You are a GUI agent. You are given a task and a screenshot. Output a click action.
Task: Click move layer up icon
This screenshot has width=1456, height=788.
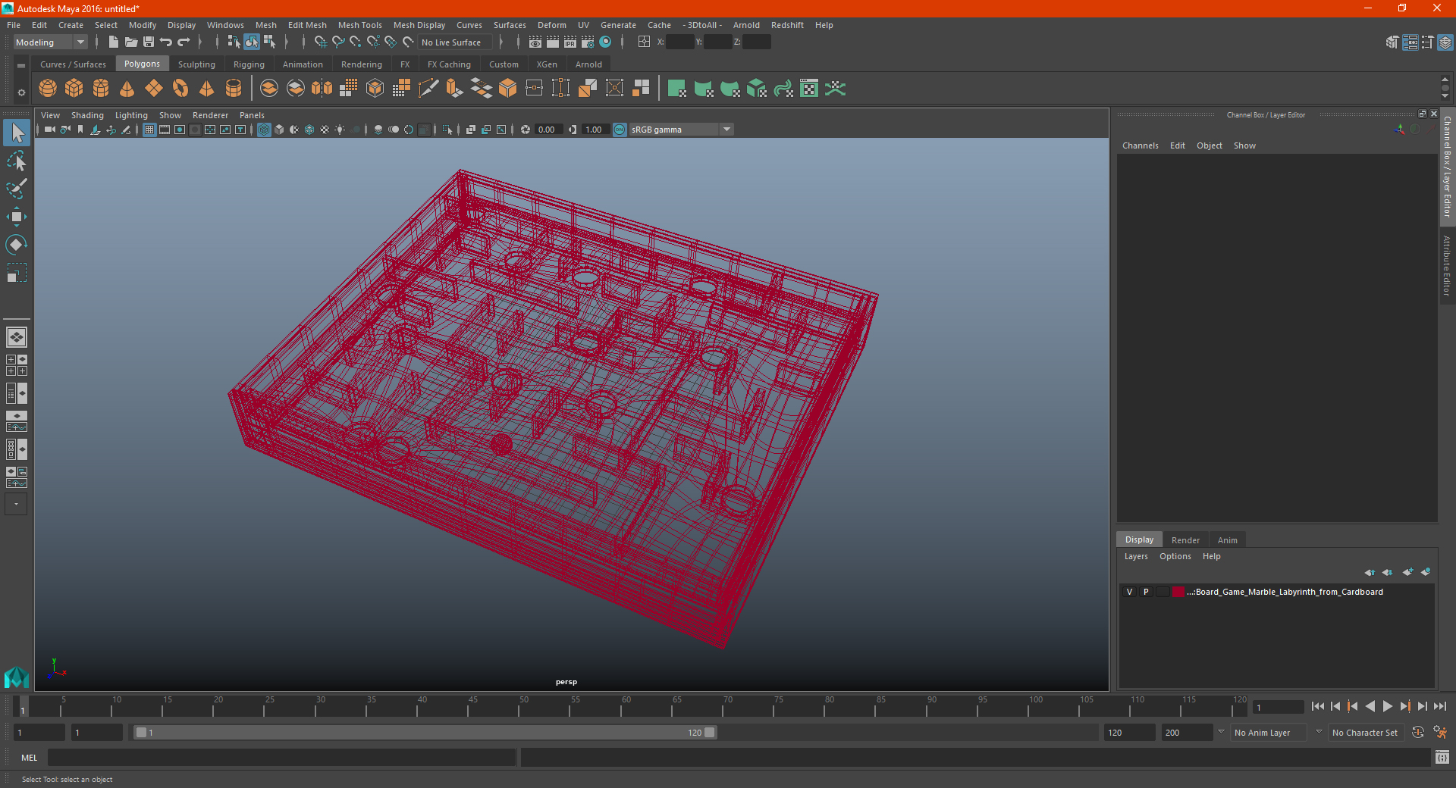click(x=1370, y=572)
